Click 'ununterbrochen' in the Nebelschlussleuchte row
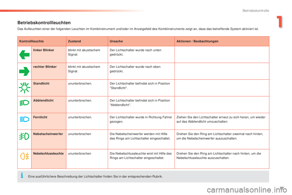Screen dimensions: 292x195 pyautogui.click(x=79, y=153)
